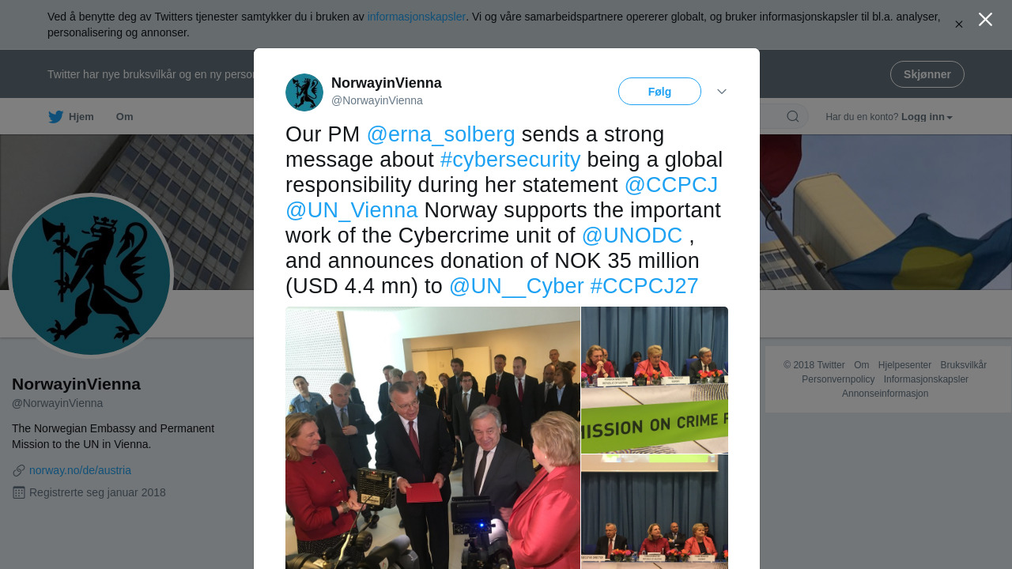Open the @UNODC mention
The height and width of the screenshot is (569, 1012).
tap(632, 236)
